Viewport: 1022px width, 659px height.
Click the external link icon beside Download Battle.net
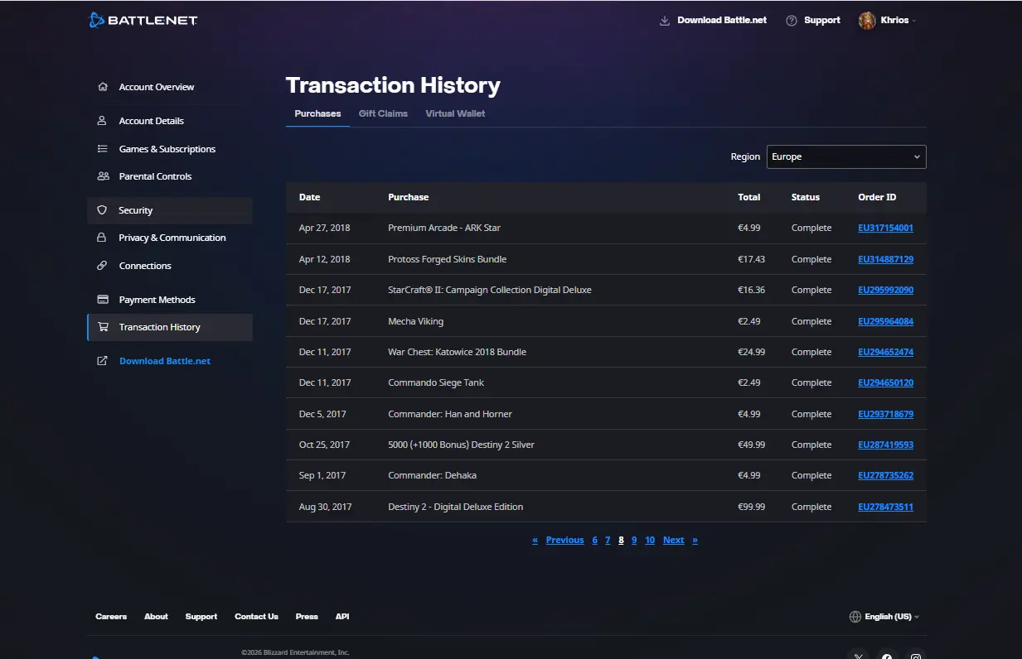tap(103, 361)
